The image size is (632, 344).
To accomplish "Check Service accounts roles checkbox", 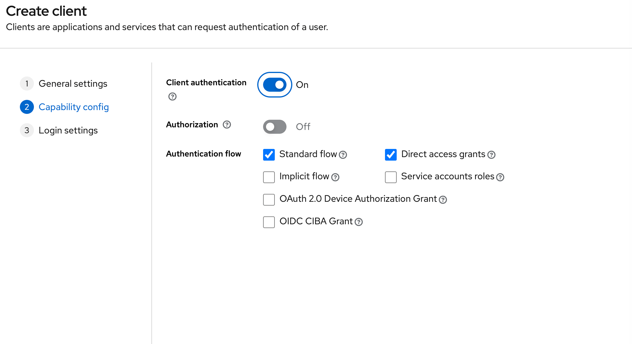I will click(391, 177).
